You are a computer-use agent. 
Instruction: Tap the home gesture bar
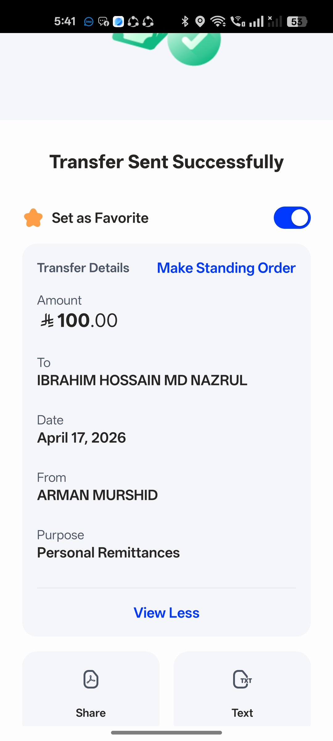pos(166,733)
